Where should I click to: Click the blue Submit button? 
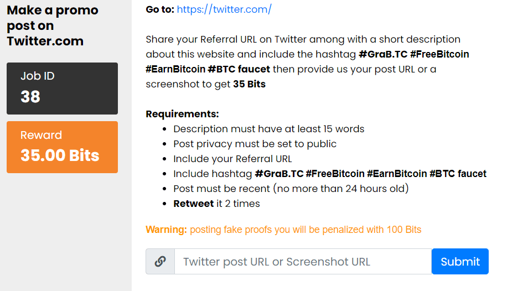click(x=460, y=261)
